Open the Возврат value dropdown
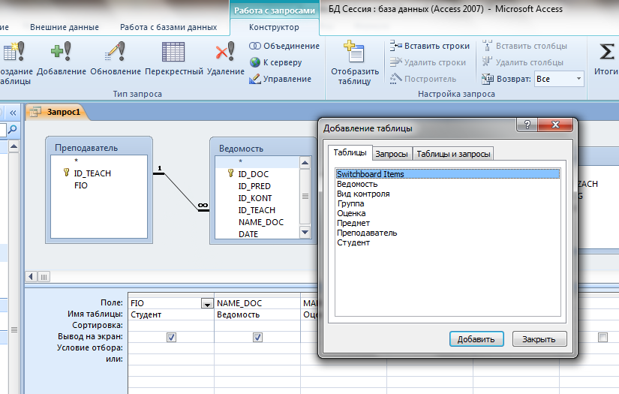This screenshot has height=394, width=619. 578,79
